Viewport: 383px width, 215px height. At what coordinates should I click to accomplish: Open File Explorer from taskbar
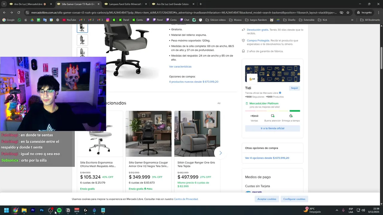pyautogui.click(x=24, y=210)
